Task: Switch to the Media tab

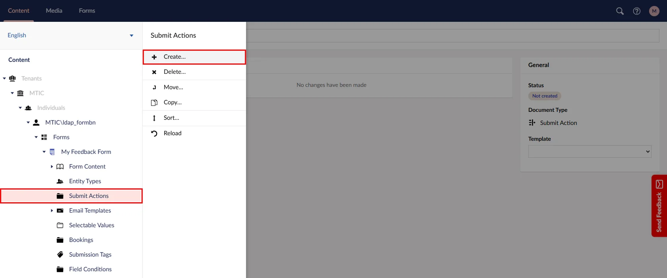Action: (54, 11)
